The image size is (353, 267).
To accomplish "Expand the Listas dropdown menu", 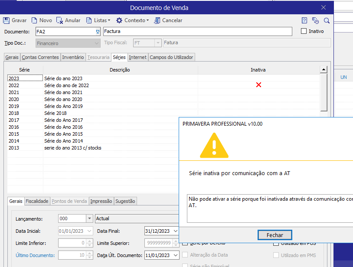I will point(98,20).
